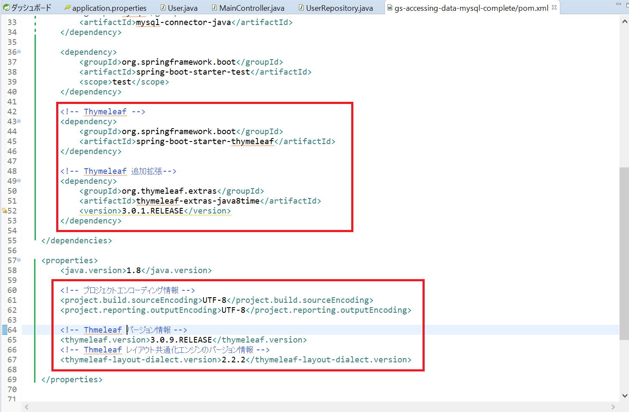The width and height of the screenshot is (629, 412).
Task: Minimize the editor area with the top-right icon
Action: click(618, 4)
